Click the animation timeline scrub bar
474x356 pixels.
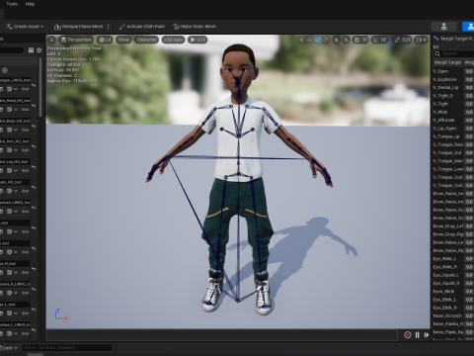pyautogui.click(x=221, y=335)
